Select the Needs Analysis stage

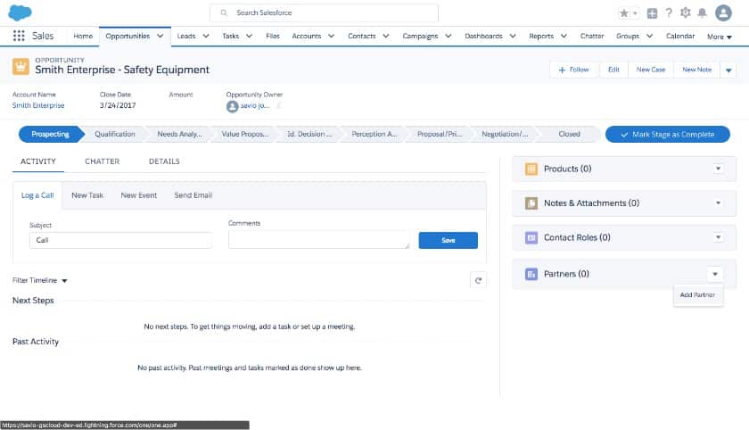point(179,134)
